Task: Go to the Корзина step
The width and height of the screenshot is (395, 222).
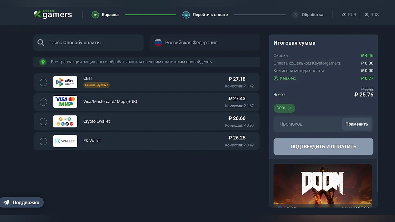Action: 105,15
